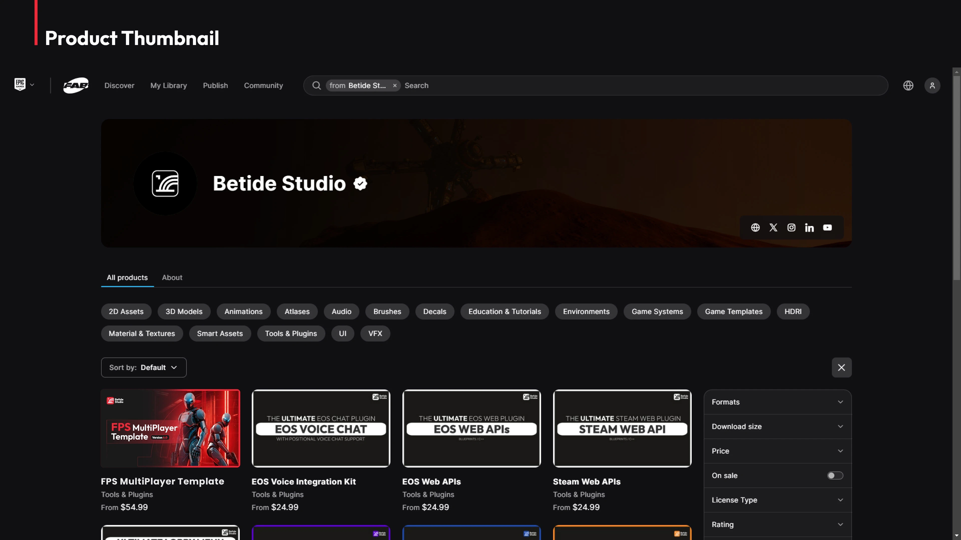This screenshot has width=961, height=540.
Task: Open the FPS MultiPlayer Template thumbnail
Action: [170, 428]
